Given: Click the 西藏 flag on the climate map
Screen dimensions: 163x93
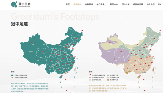Looking at the screenshot, I should 114,59.
